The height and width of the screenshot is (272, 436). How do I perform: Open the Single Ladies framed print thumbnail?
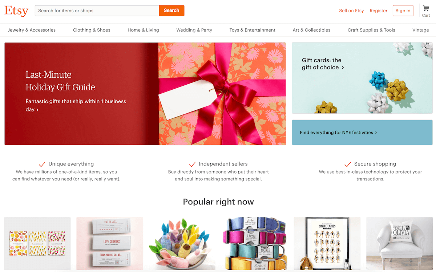pos(327,244)
